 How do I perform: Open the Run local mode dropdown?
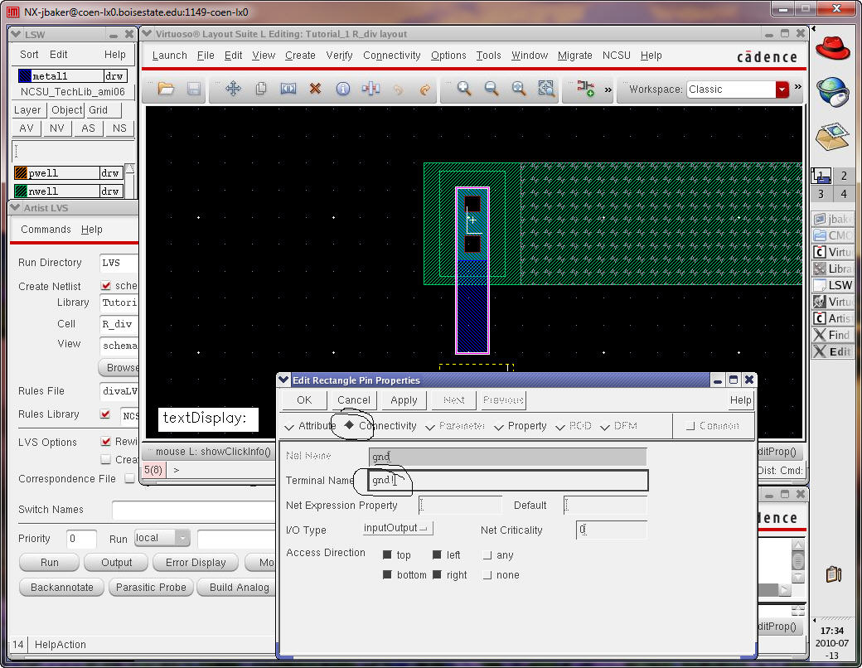point(162,539)
